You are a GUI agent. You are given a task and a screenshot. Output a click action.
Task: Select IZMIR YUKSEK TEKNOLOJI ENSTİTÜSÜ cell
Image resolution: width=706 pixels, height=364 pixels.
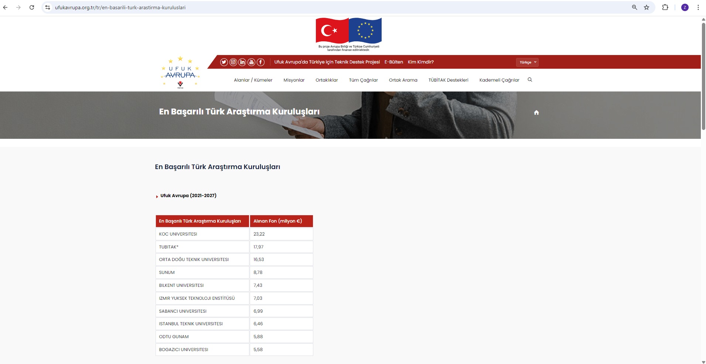pyautogui.click(x=202, y=298)
